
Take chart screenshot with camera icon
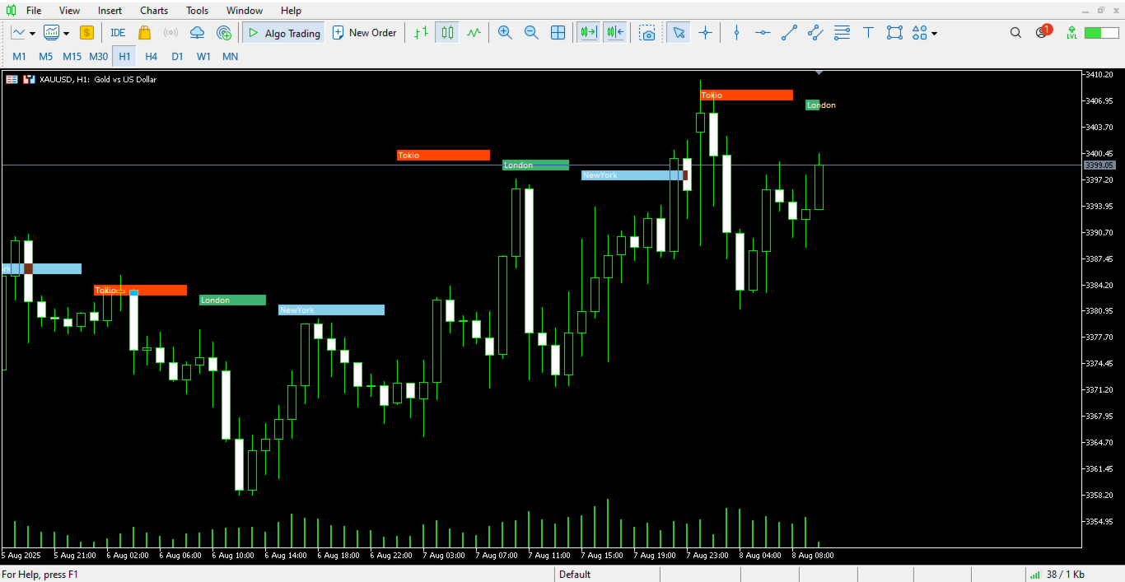pos(648,33)
